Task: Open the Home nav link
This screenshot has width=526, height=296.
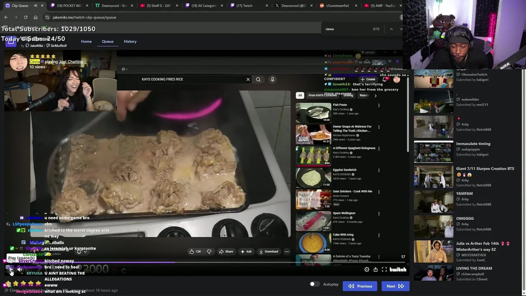Action: (86, 42)
